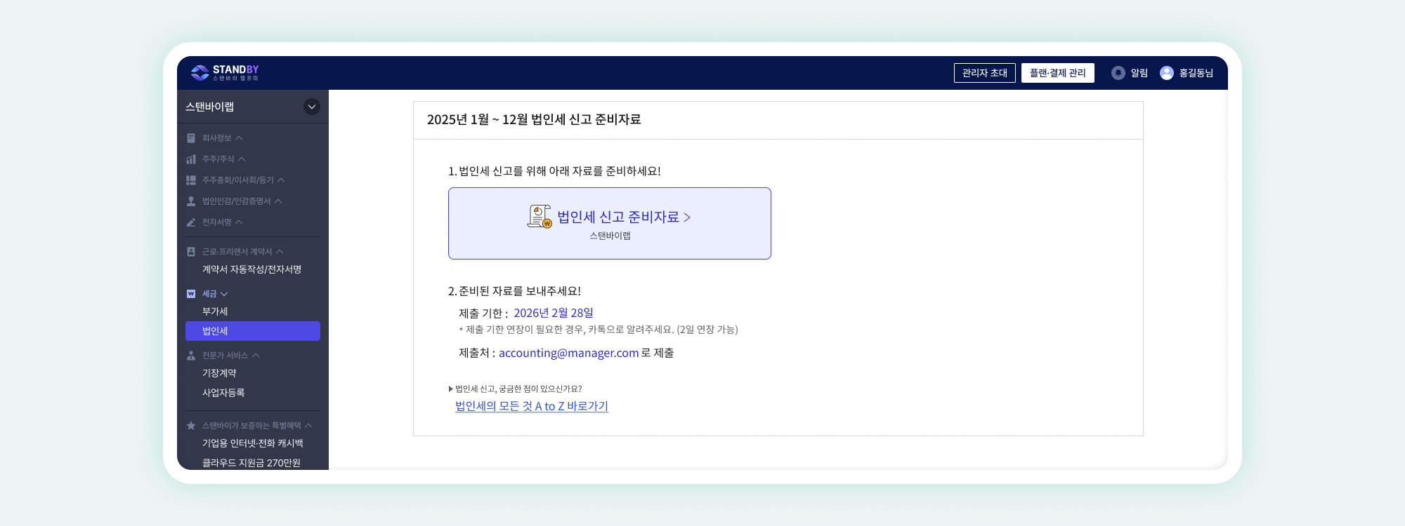Click the user avatar icon
Image resolution: width=1405 pixels, height=526 pixels.
coord(1166,73)
